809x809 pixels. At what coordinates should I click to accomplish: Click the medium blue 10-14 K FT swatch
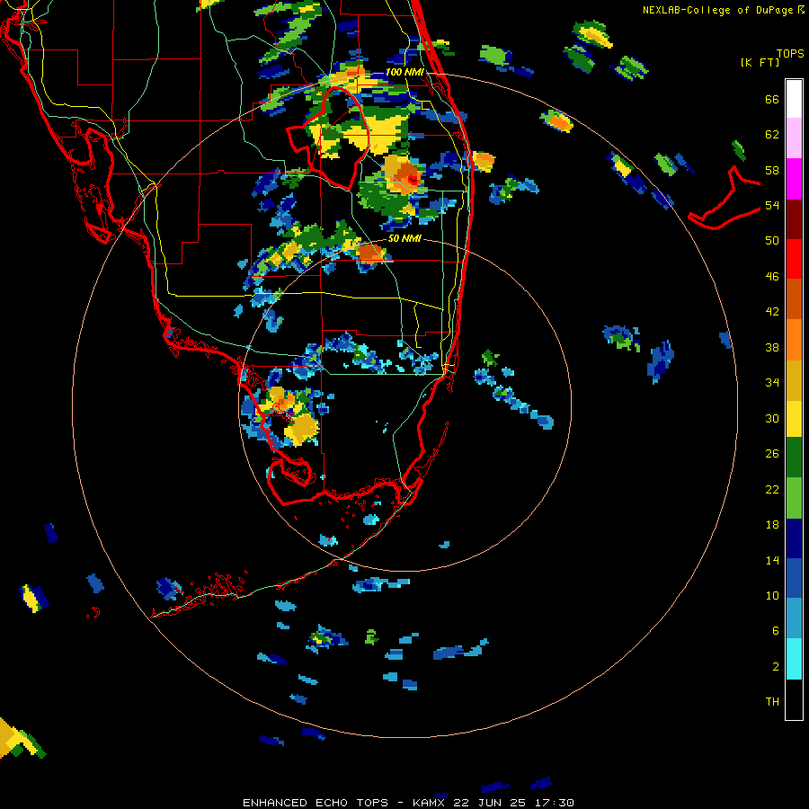(794, 578)
